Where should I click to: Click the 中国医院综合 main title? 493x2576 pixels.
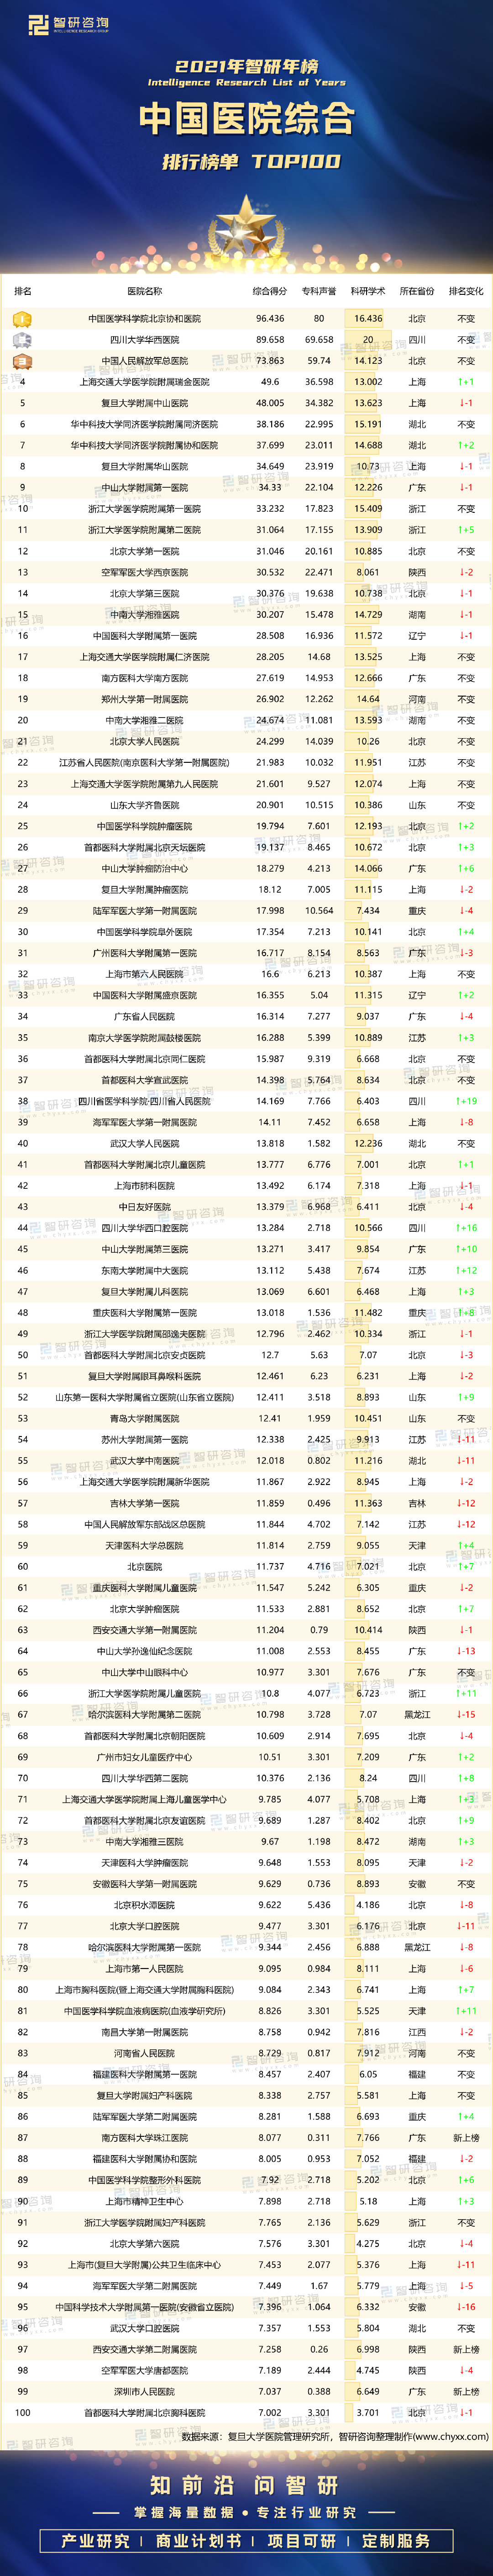coord(246,118)
